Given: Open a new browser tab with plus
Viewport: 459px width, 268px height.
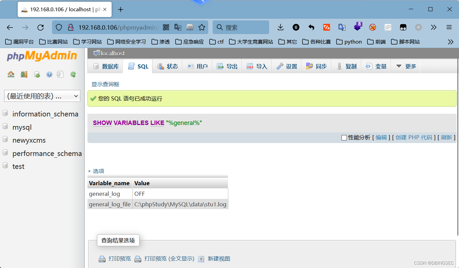Looking at the screenshot, I should tap(120, 10).
